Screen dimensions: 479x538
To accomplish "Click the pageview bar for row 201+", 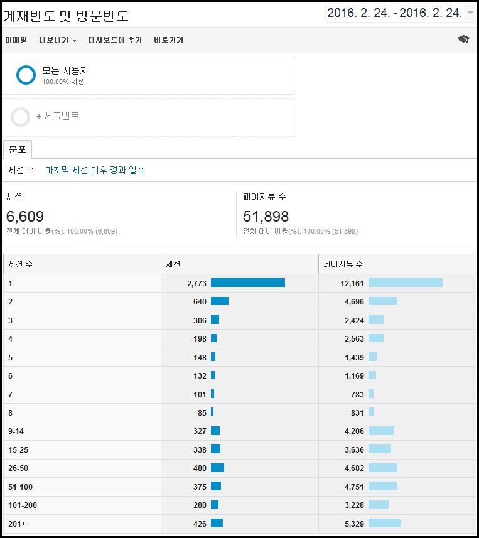I will coord(384,523).
